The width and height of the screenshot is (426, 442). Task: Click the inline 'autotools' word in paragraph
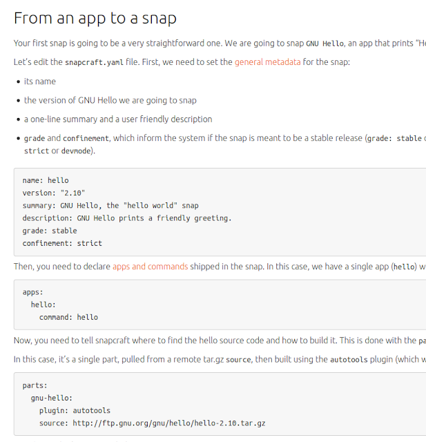pyautogui.click(x=349, y=360)
